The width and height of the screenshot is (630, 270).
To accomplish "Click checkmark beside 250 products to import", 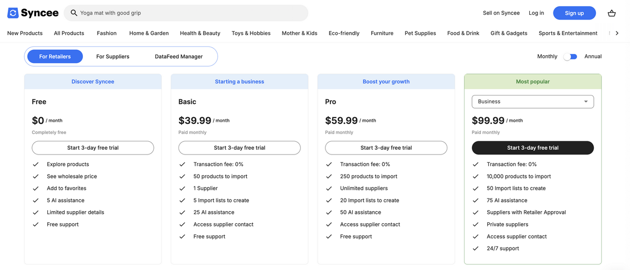I will point(329,176).
